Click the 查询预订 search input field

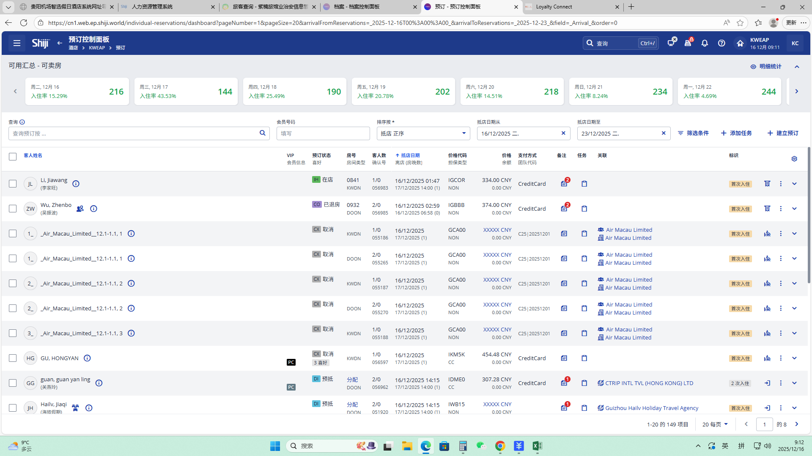click(133, 133)
